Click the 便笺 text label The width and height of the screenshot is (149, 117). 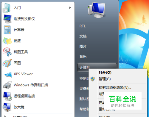click(x=17, y=41)
